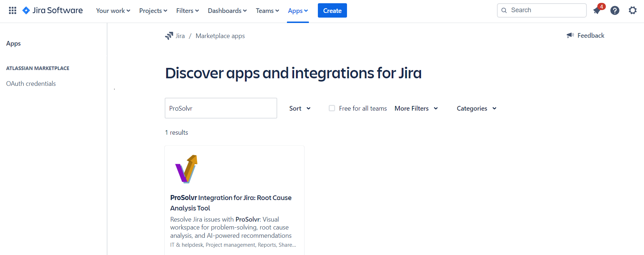The height and width of the screenshot is (255, 644).
Task: Click the ATLASSIAN MARKETPLACE section label
Action: 38,68
